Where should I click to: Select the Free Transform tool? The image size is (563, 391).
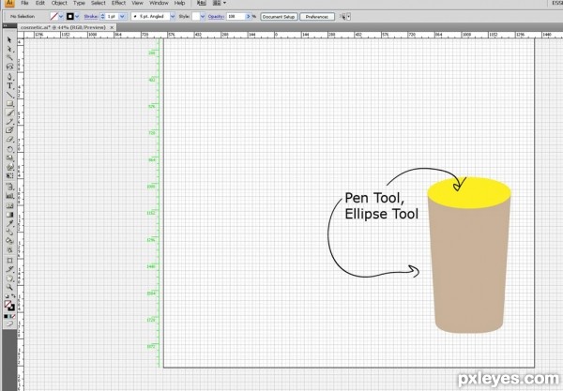[x=9, y=176]
